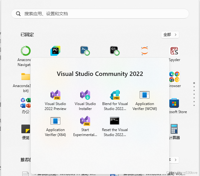Launch Start Experimental instance
200x176 pixels.
[x=85, y=126]
